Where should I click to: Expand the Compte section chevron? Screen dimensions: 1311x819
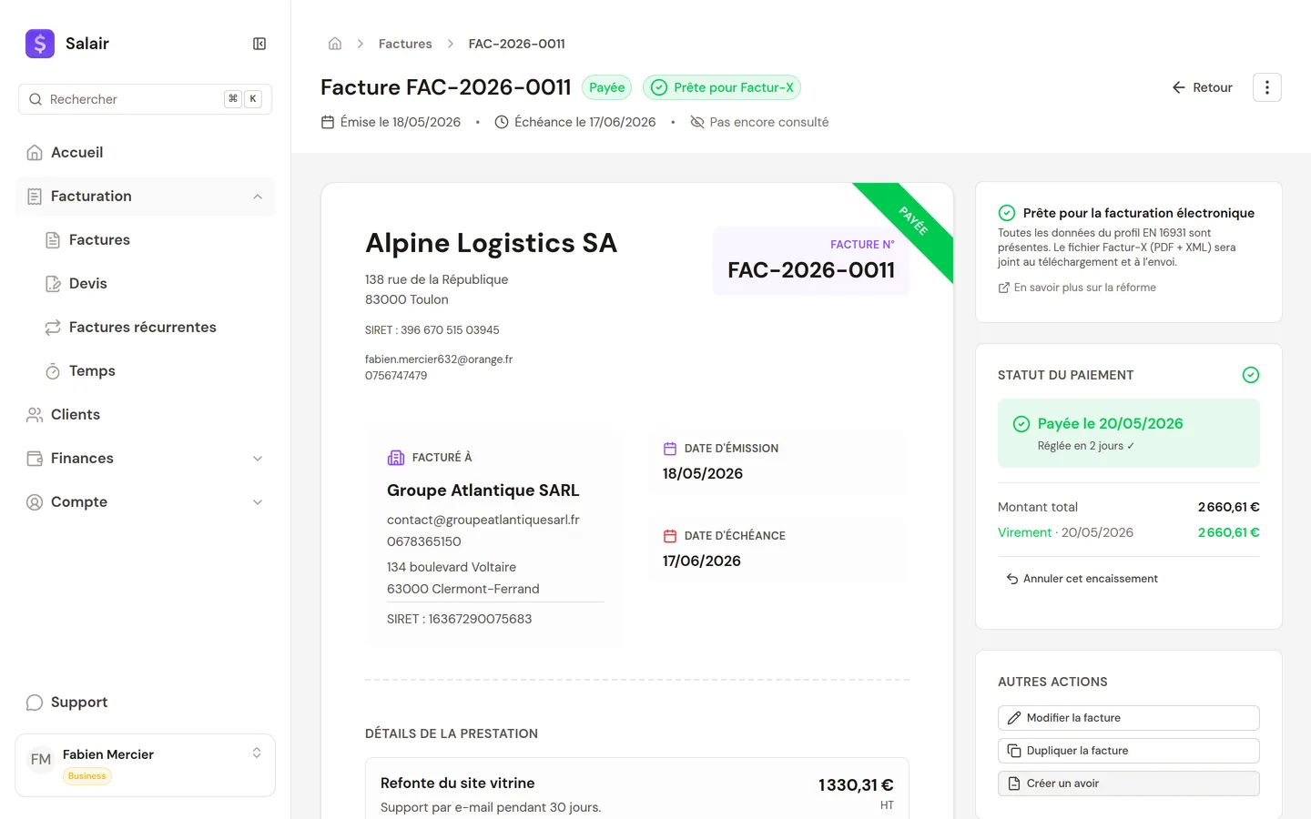coord(258,502)
